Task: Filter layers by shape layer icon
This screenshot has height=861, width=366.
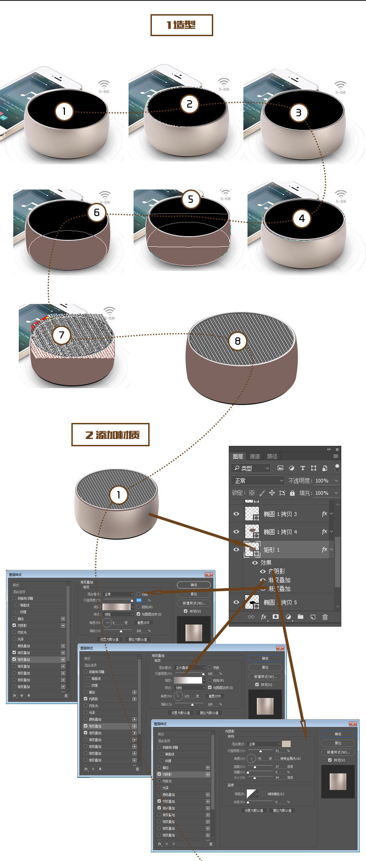Action: [313, 468]
